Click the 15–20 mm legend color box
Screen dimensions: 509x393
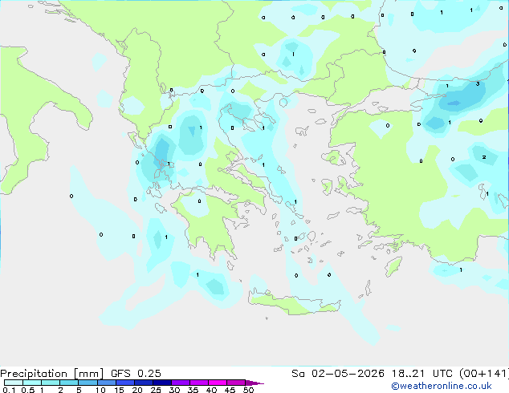coord(124,383)
